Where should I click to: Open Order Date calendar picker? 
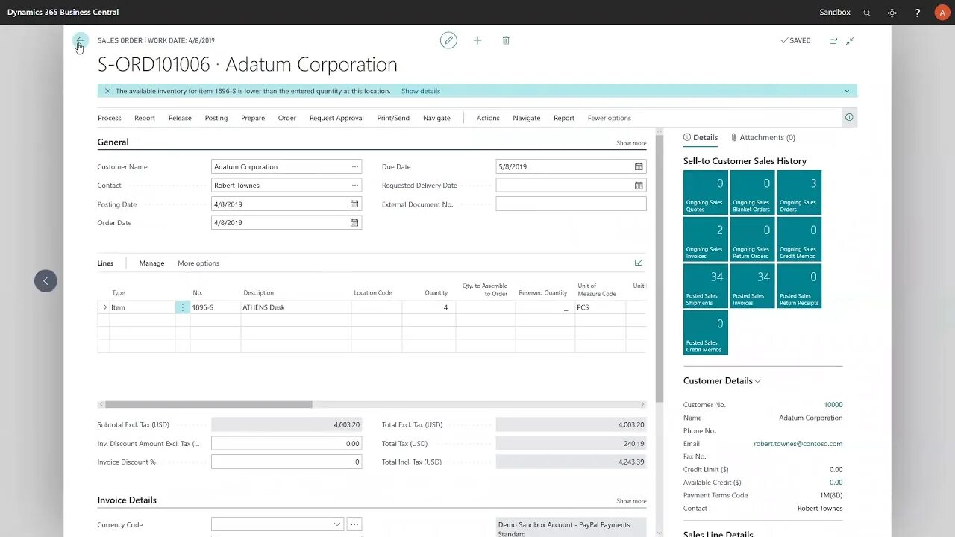pos(354,223)
